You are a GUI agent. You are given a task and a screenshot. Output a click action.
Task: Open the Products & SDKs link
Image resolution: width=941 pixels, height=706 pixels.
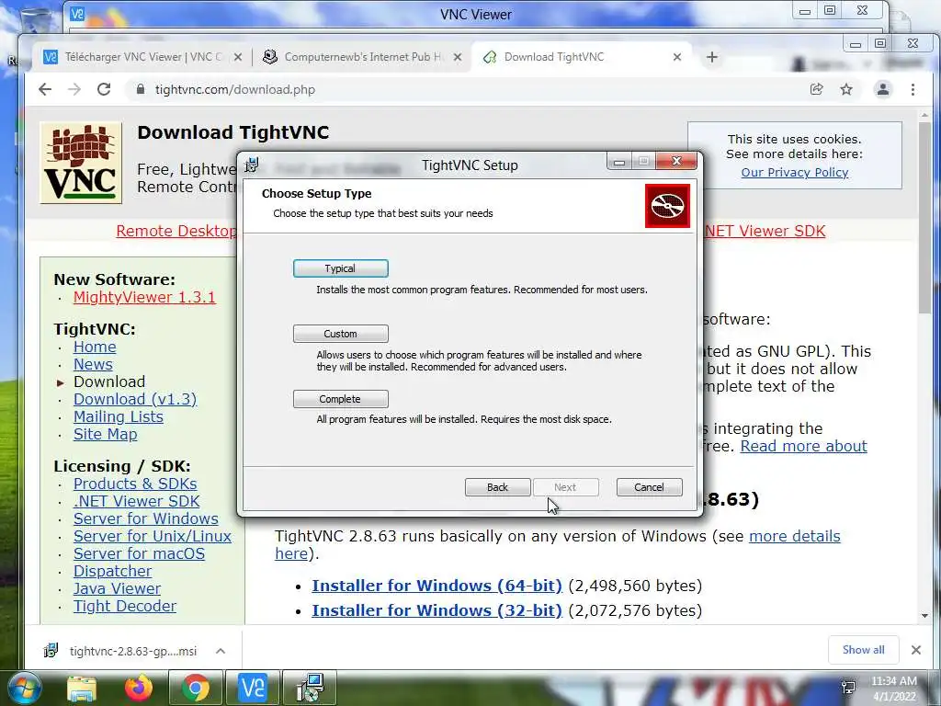tap(135, 484)
